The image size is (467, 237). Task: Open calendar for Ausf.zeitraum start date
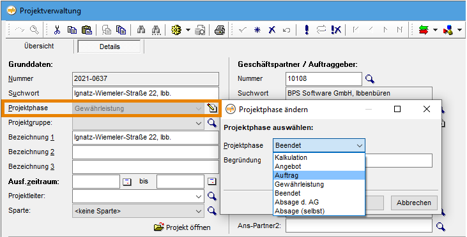pyautogui.click(x=127, y=182)
